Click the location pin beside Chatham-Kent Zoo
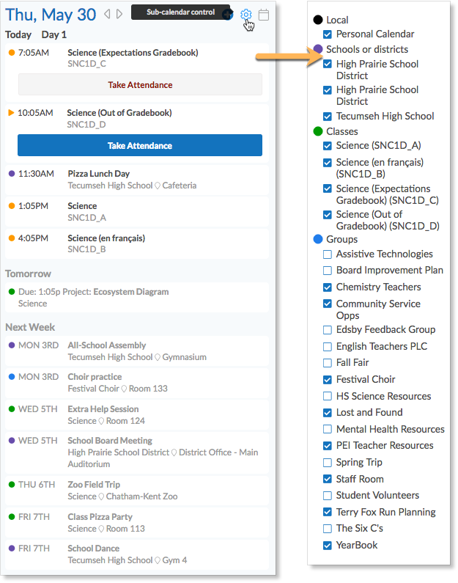 [101, 496]
